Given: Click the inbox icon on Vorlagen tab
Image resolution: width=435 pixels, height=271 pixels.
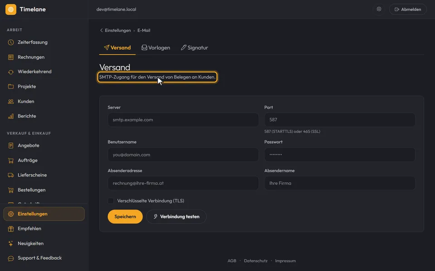Looking at the screenshot, I should tap(144, 47).
